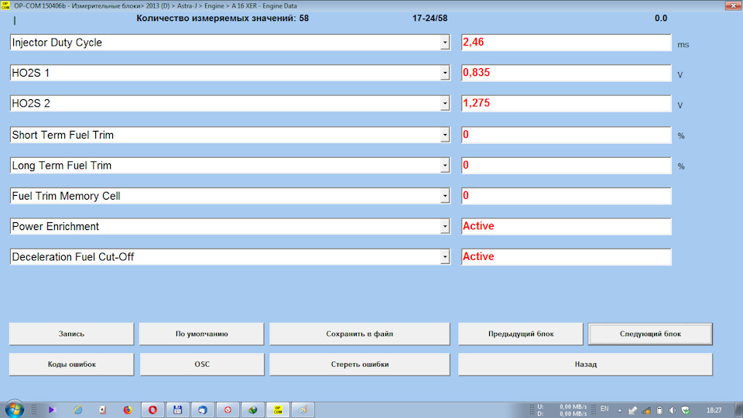
Task: Expand the Power Enrichment dropdown arrow
Action: pos(444,227)
